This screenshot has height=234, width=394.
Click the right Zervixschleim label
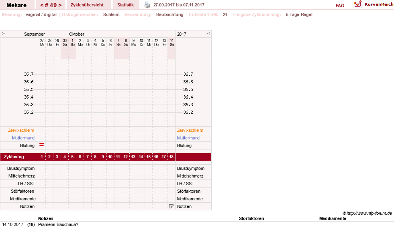(x=190, y=130)
